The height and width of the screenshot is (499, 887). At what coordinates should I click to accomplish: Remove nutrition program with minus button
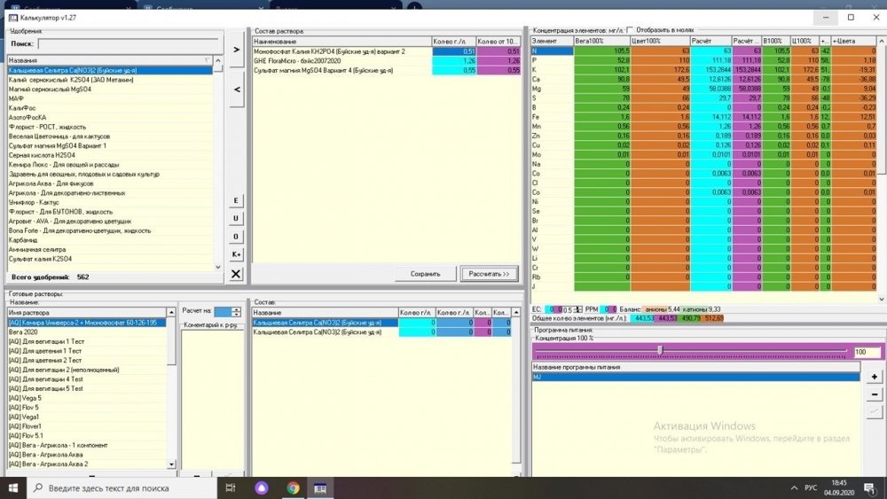point(874,394)
